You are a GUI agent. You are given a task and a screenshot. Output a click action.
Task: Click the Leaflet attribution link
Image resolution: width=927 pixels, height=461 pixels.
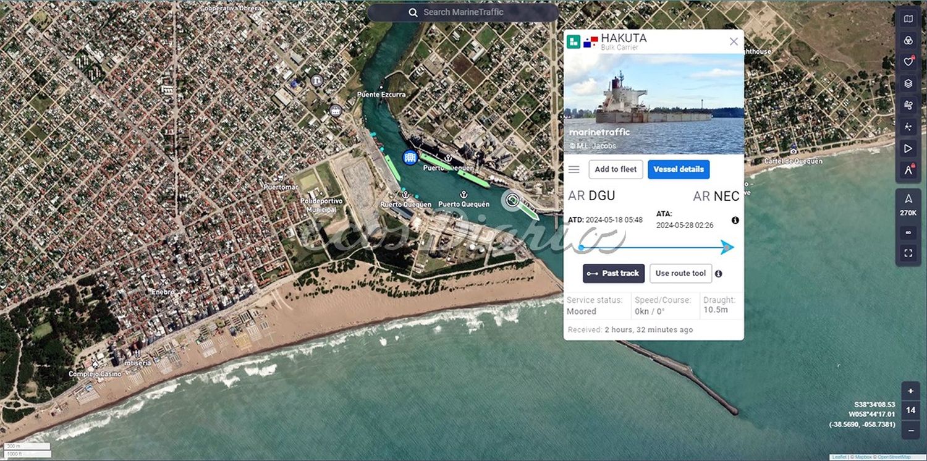tap(839, 457)
